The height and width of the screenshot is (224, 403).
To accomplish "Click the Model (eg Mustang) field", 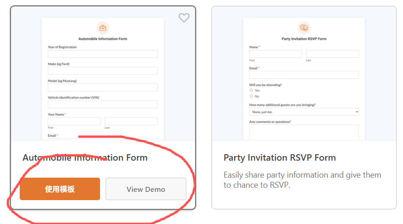I will pyautogui.click(x=103, y=88).
